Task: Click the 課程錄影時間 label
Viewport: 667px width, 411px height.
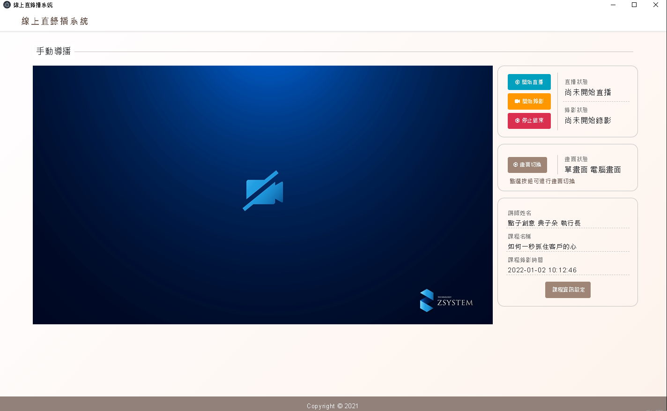Action: tap(525, 260)
